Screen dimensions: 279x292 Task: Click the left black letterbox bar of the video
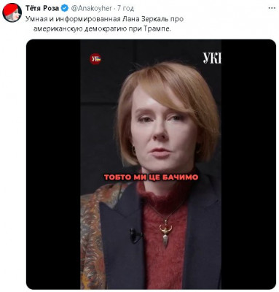coord(53,164)
